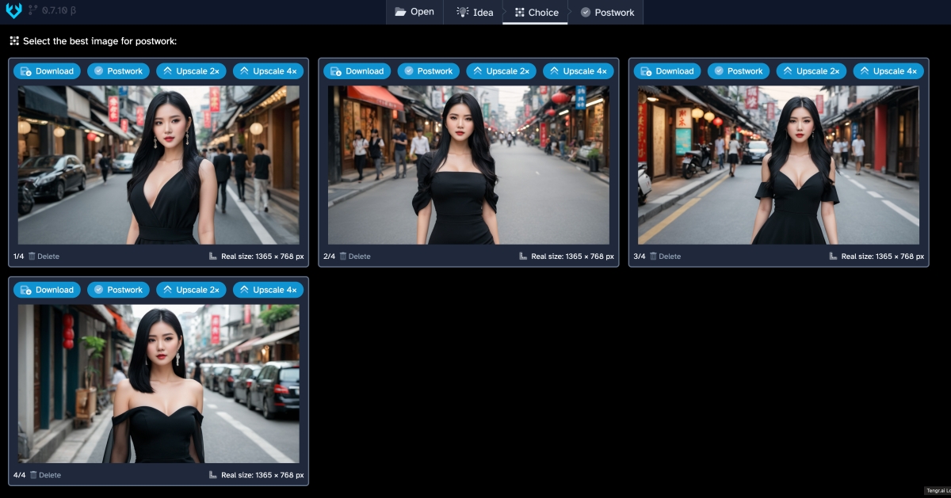Send image 4/4 to Postwork
This screenshot has width=951, height=498.
coord(118,290)
